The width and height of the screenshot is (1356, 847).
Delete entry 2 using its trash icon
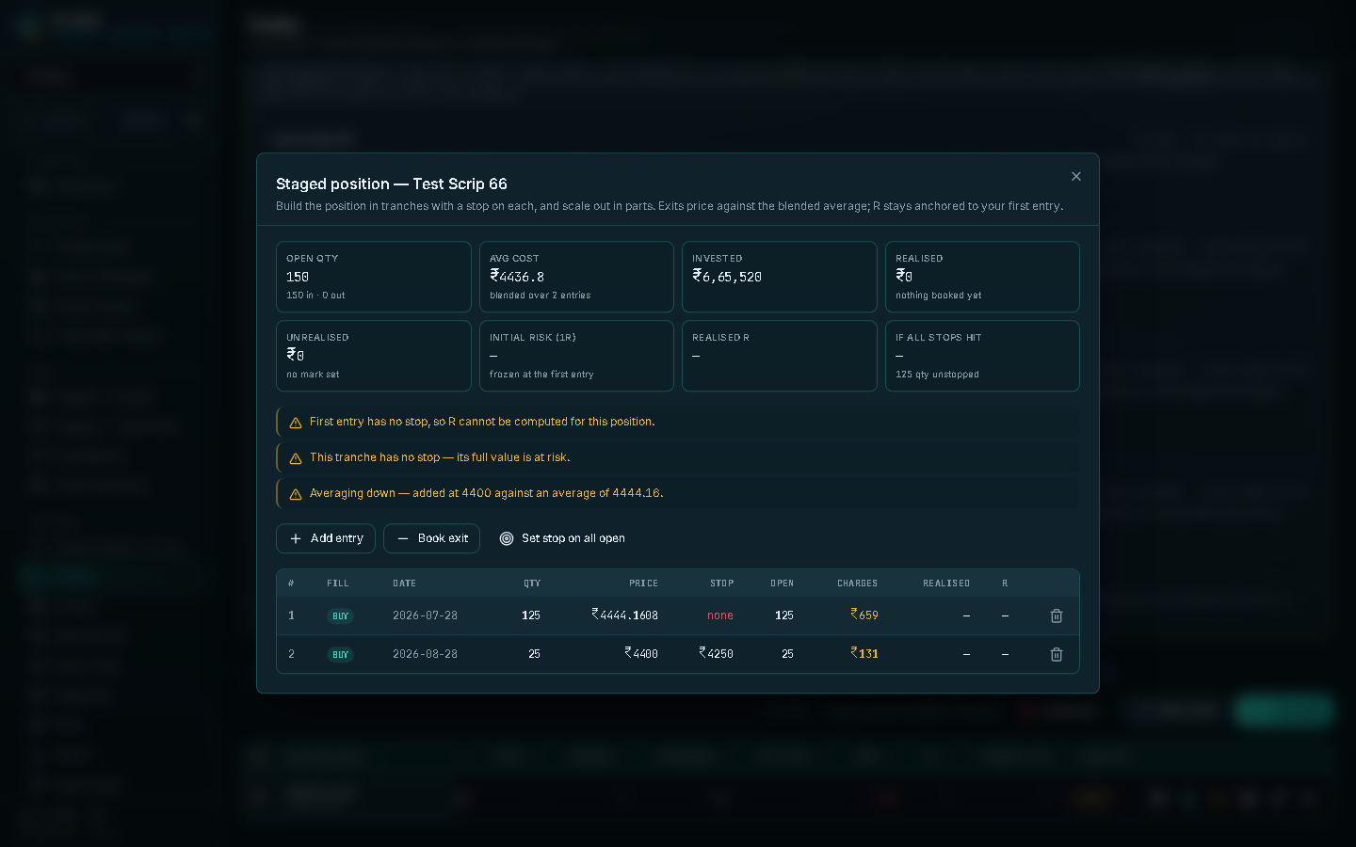click(1057, 654)
